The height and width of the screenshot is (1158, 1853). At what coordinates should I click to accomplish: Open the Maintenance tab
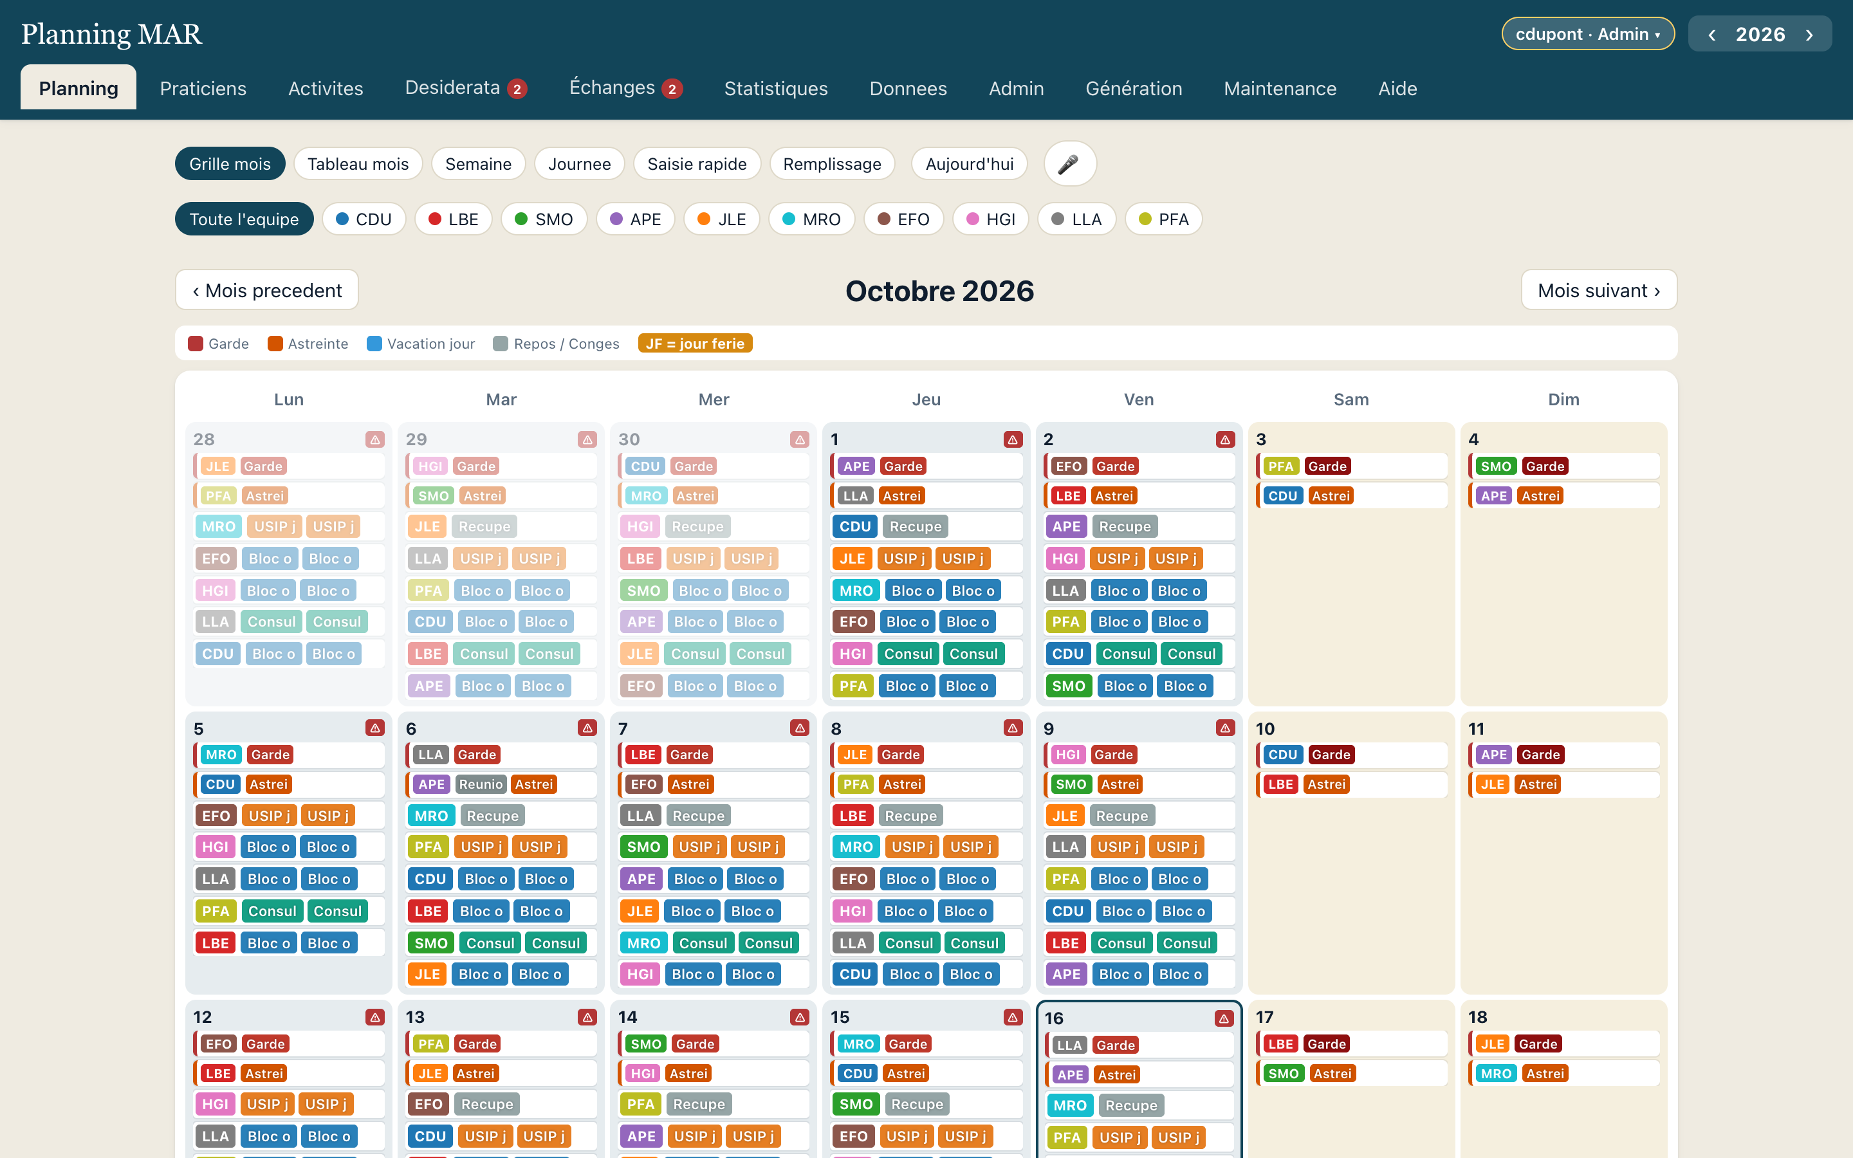tap(1280, 88)
